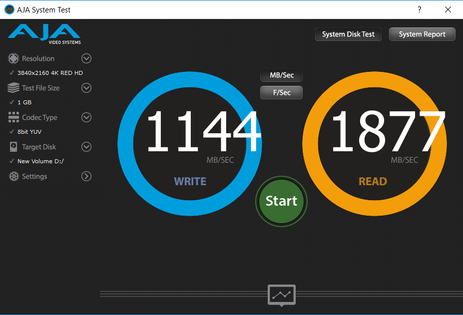Click the Codec Type label
This screenshot has width=463, height=315.
(x=39, y=117)
